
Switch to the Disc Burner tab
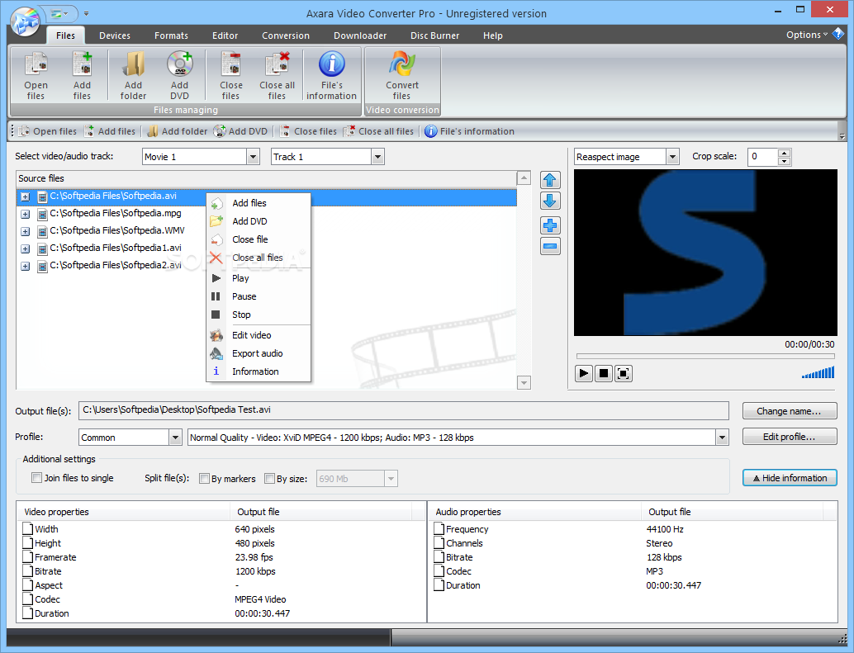point(434,35)
